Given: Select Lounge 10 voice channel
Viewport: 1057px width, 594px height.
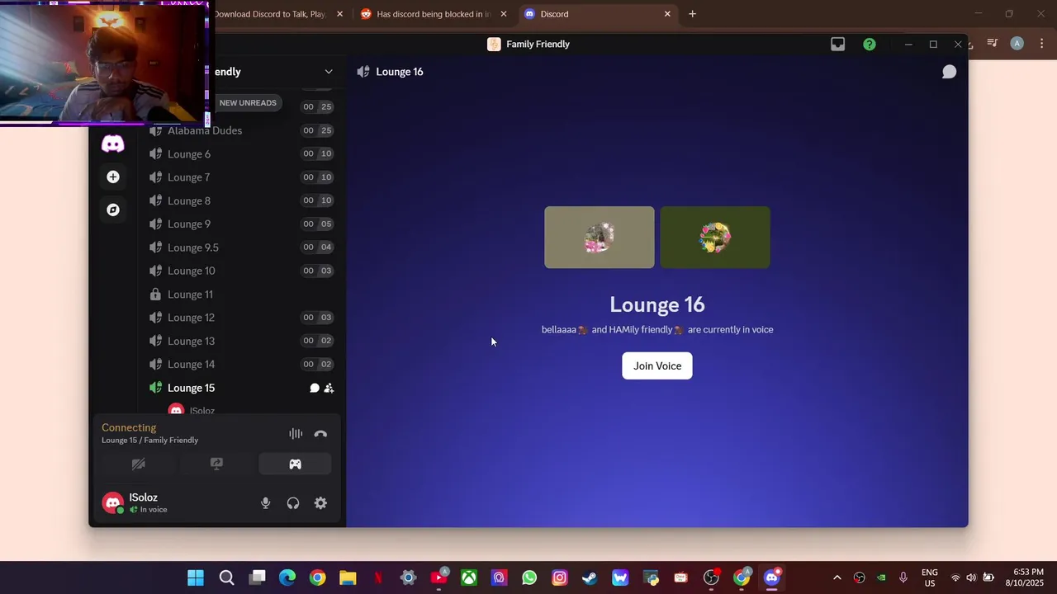Looking at the screenshot, I should (x=241, y=271).
